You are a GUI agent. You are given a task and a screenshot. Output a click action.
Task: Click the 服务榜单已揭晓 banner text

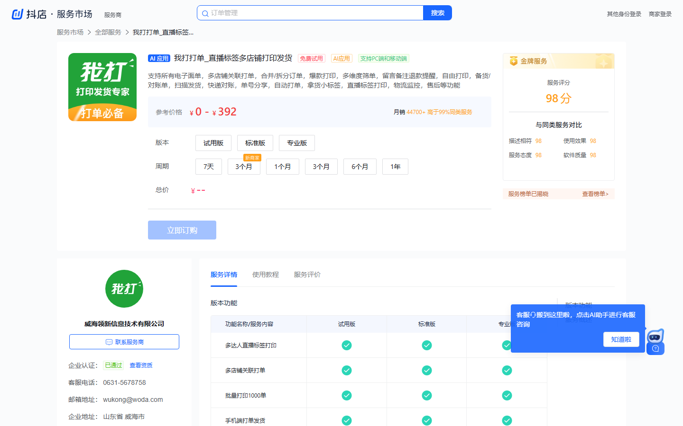coord(528,194)
